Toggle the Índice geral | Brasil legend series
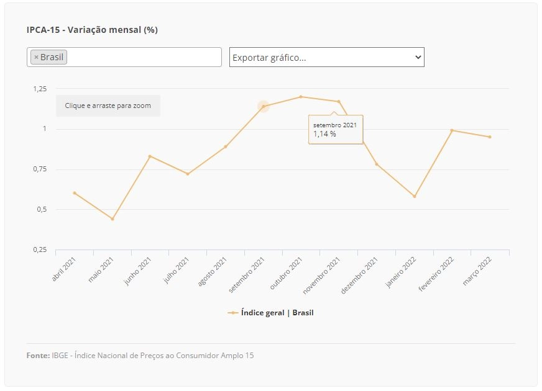542x391 pixels. click(270, 313)
